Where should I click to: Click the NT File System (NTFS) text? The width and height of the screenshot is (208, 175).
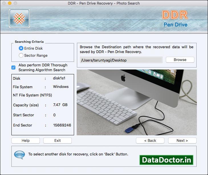(32, 95)
